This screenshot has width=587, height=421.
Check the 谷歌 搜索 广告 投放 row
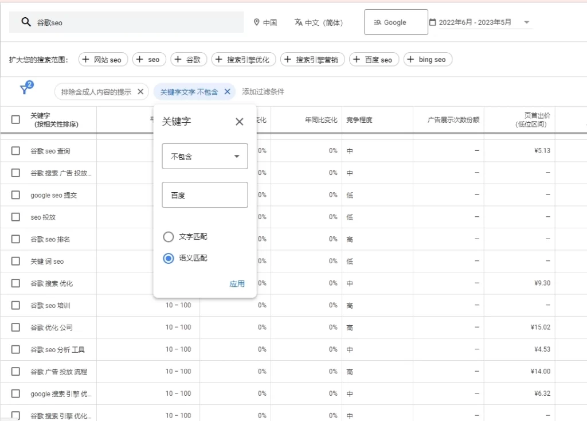point(15,173)
